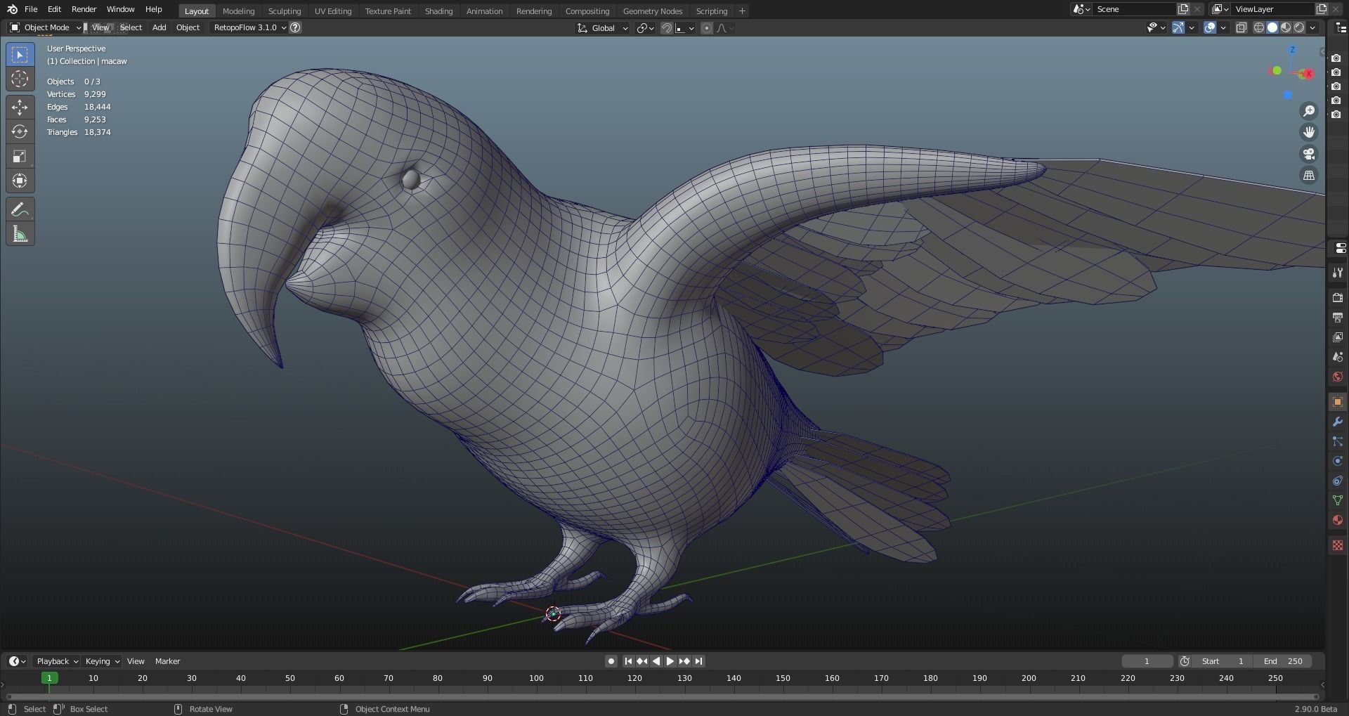Screen dimensions: 1349x716
Task: Click the RetopoFlow help question icon
Action: click(296, 27)
